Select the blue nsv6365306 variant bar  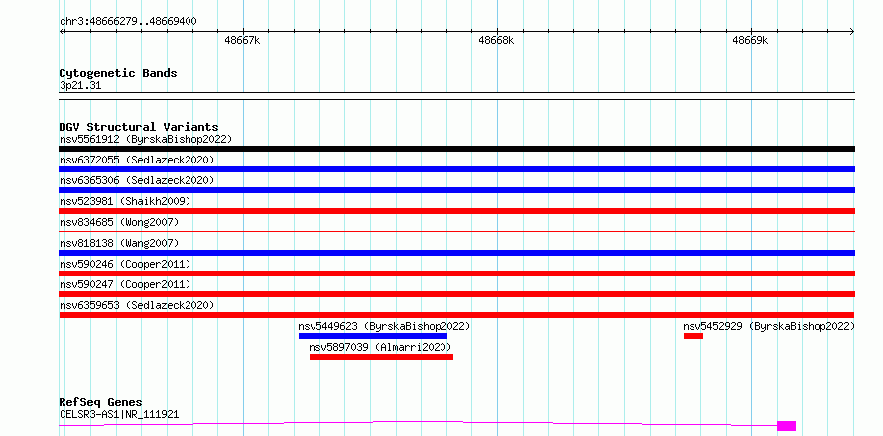click(x=456, y=190)
